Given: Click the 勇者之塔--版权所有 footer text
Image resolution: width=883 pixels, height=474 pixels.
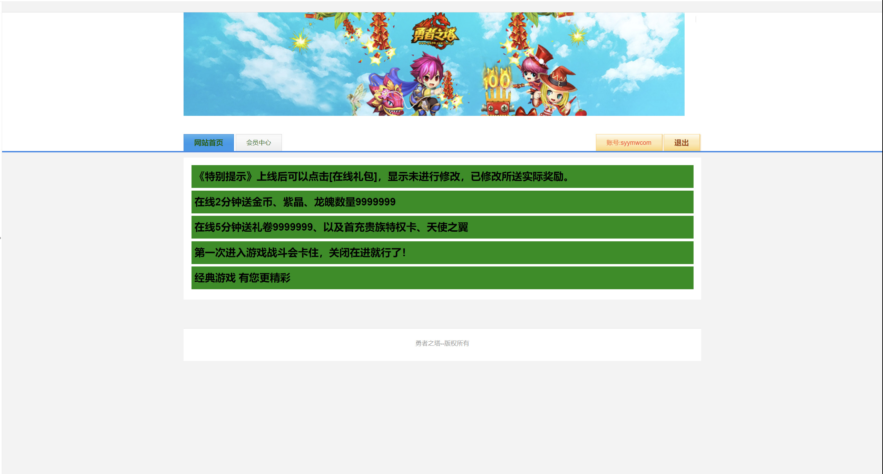Looking at the screenshot, I should point(442,343).
